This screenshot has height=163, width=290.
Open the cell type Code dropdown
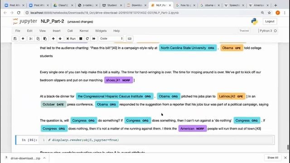[x=111, y=38]
